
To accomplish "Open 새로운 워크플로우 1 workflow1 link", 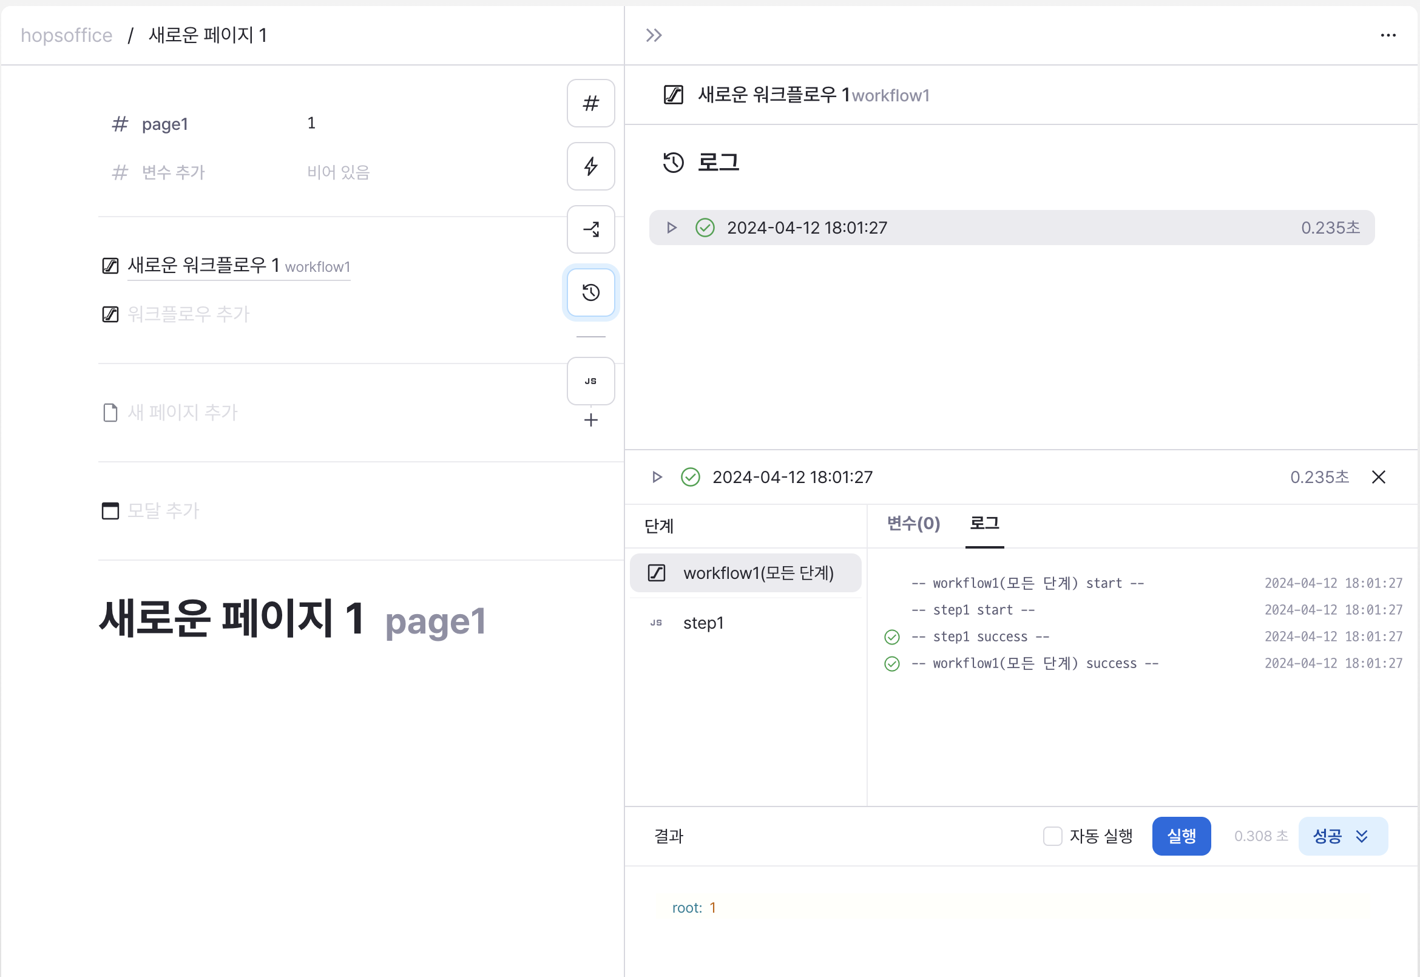I will tap(238, 266).
